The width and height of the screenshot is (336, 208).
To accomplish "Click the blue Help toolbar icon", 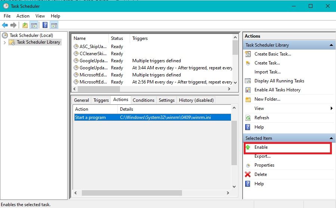I will (x=45, y=25).
